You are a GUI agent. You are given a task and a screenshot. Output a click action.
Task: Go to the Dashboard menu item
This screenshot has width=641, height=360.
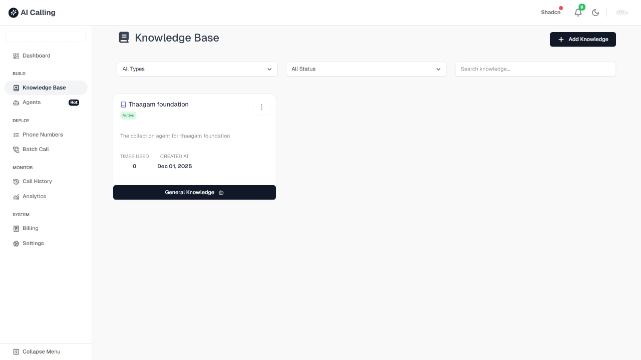click(36, 55)
